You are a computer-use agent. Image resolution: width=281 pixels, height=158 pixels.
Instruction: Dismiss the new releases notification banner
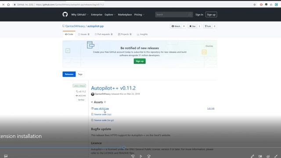pos(209,46)
